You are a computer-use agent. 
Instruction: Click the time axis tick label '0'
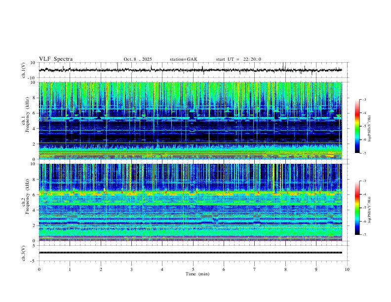[x=39, y=269]
